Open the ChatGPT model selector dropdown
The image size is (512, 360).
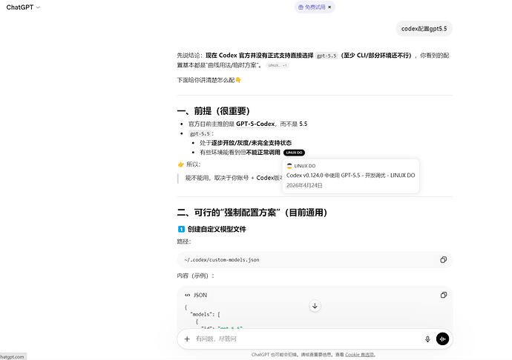coord(23,7)
